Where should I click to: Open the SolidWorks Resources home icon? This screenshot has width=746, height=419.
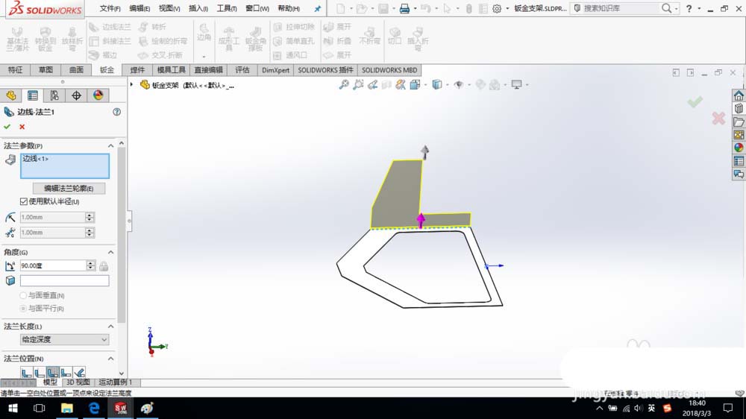[x=739, y=95]
